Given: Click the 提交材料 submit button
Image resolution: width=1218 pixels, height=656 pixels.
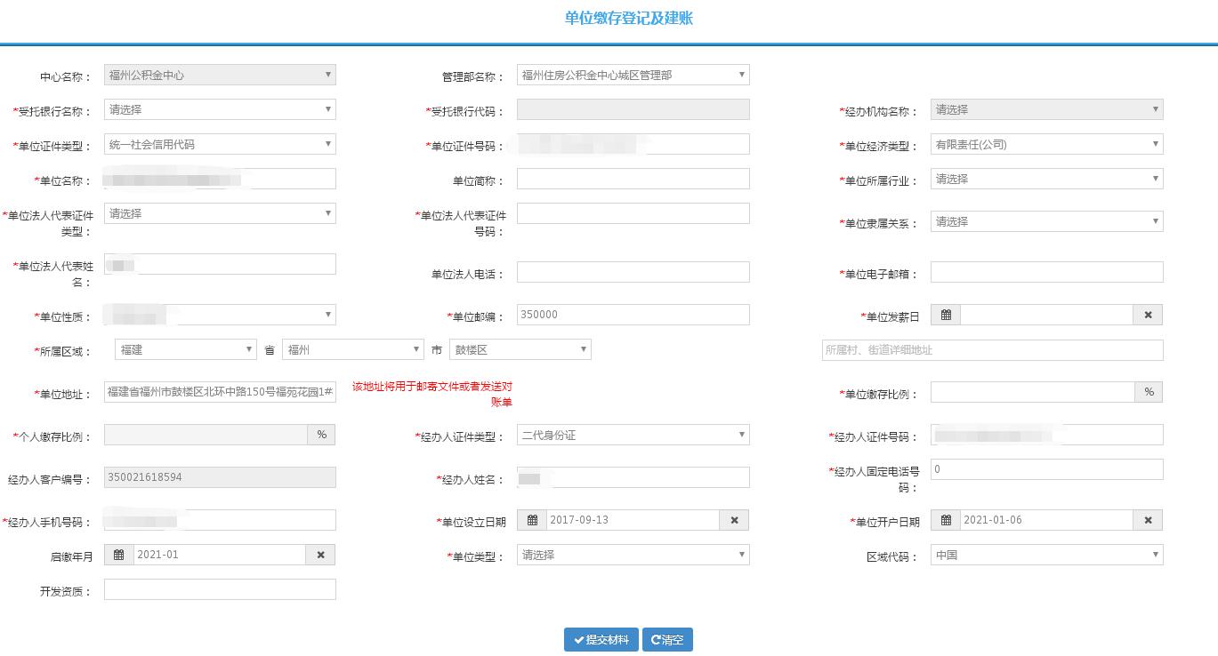Looking at the screenshot, I should (601, 638).
